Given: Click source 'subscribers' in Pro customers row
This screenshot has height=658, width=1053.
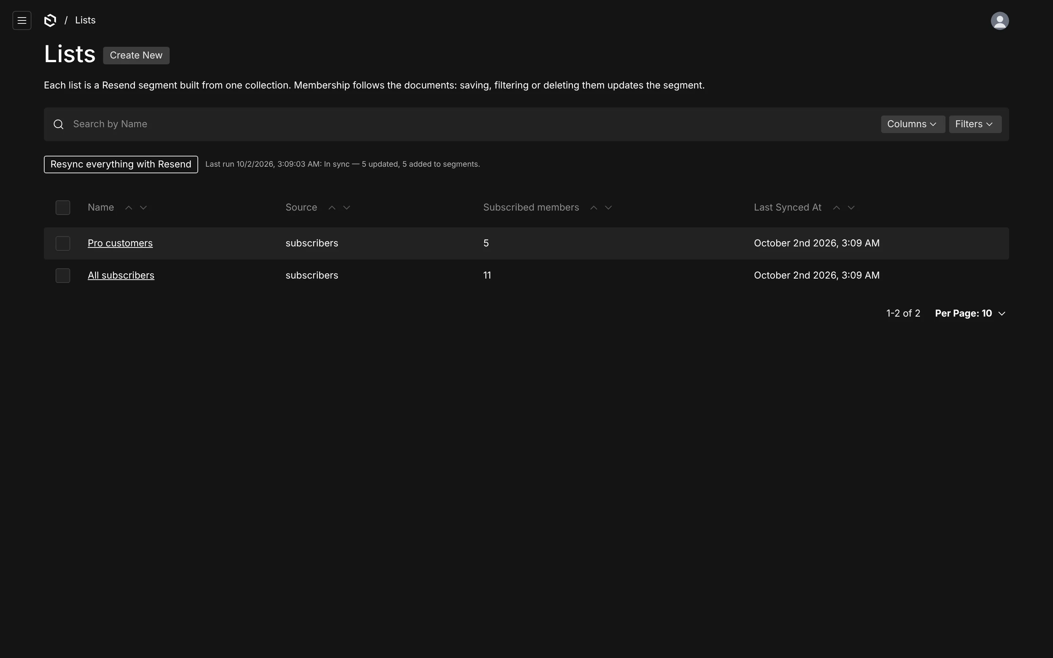Looking at the screenshot, I should pos(312,243).
